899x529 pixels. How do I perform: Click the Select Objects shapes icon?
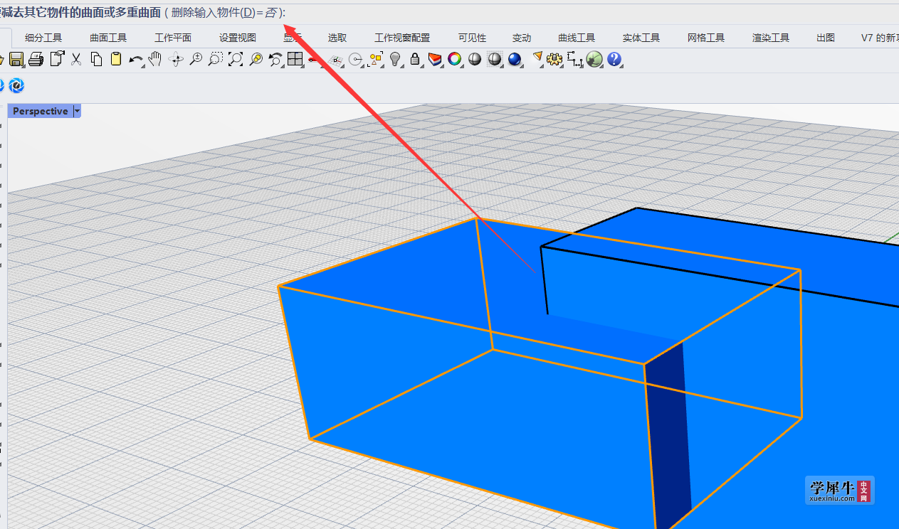point(376,60)
